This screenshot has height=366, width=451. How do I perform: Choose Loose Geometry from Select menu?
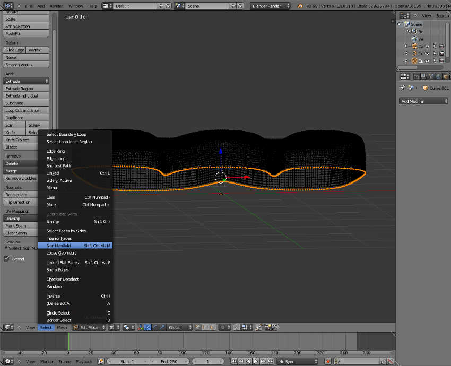point(75,253)
